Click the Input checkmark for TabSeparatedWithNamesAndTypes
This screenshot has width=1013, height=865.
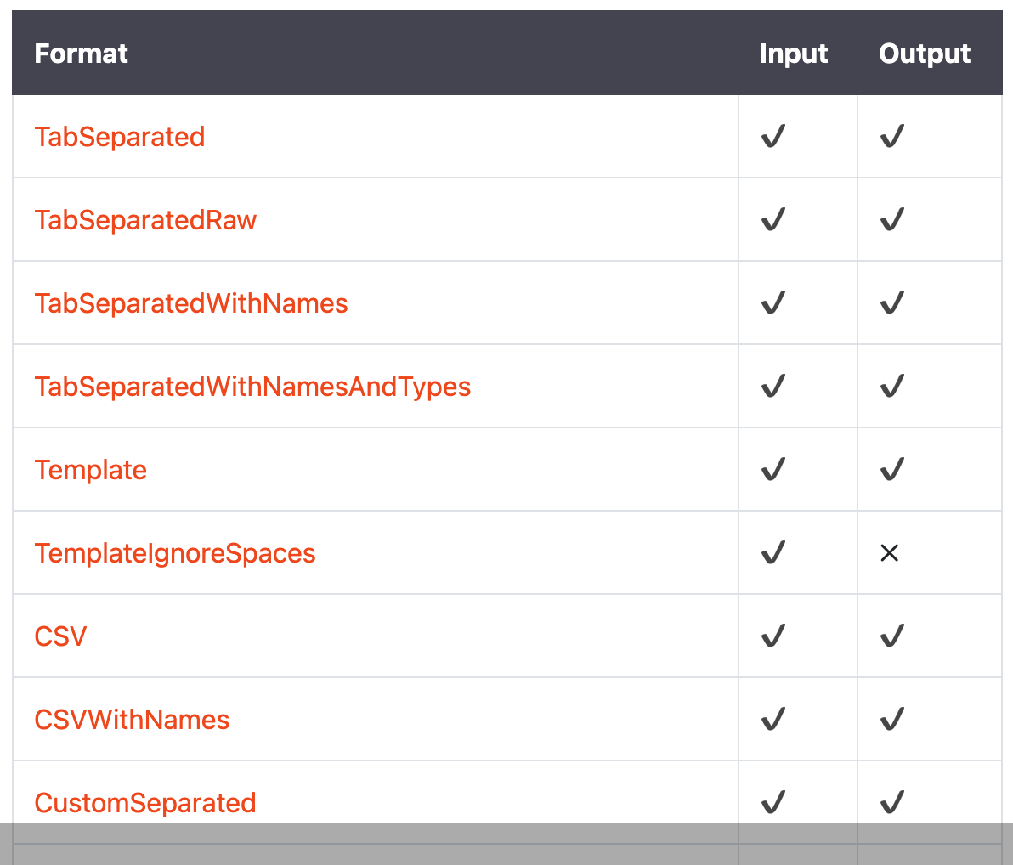pos(773,386)
